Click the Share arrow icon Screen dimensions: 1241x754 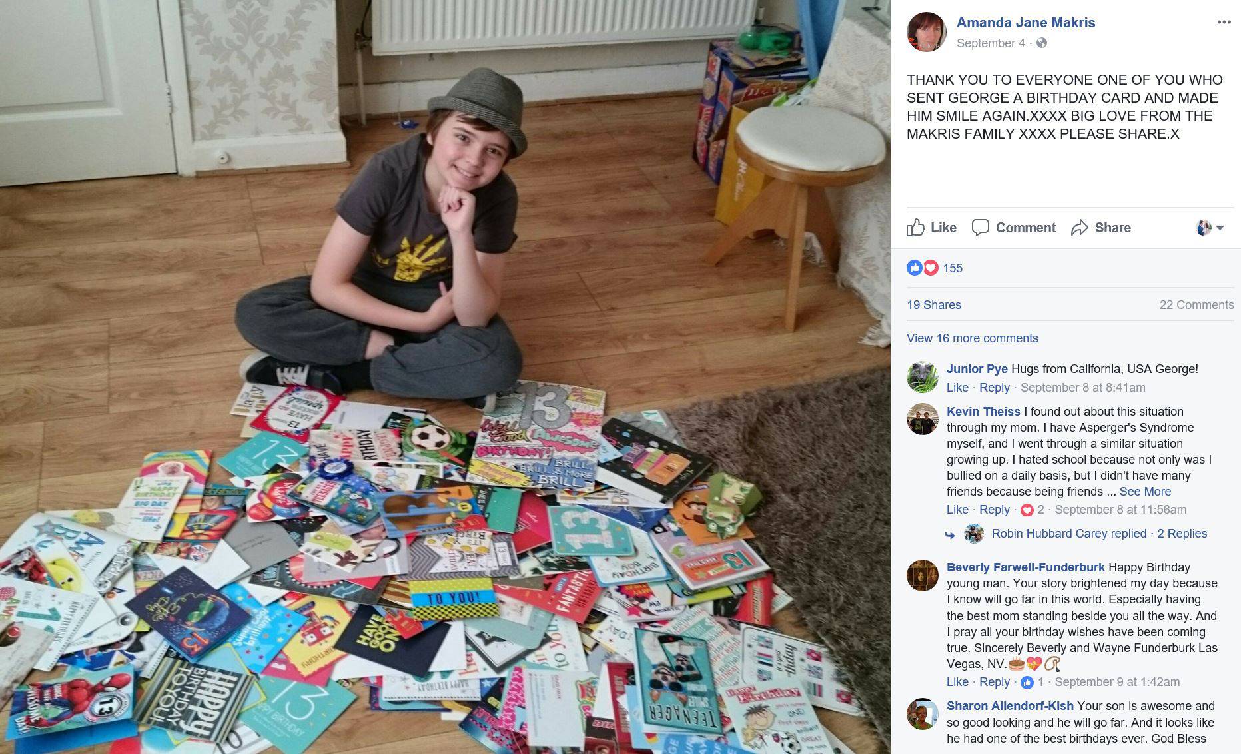click(x=1079, y=228)
